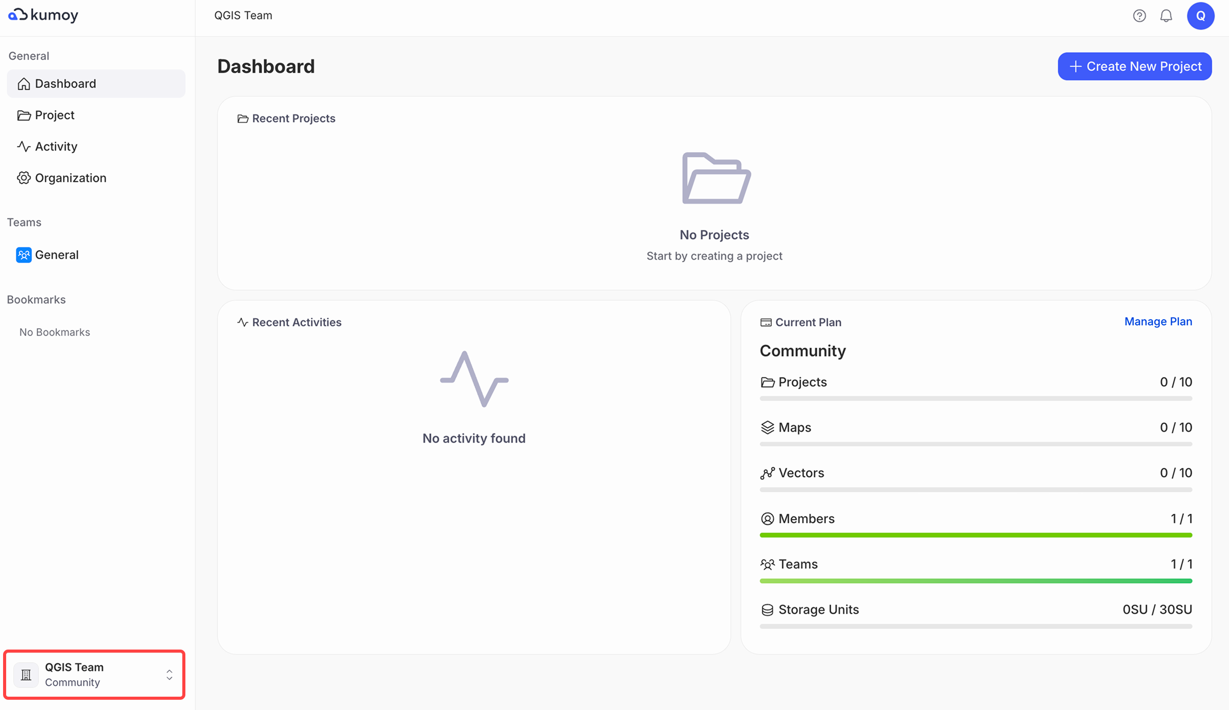
Task: Follow the Manage Plan link
Action: [x=1158, y=322]
